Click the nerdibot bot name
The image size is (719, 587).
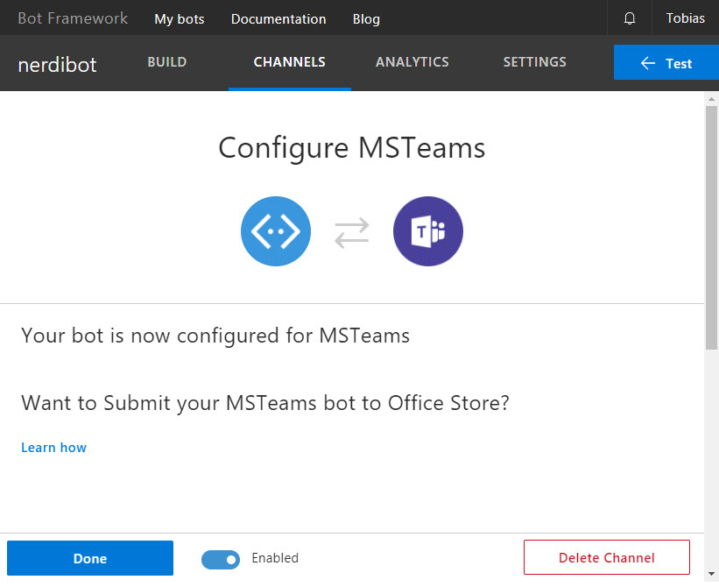(x=57, y=65)
